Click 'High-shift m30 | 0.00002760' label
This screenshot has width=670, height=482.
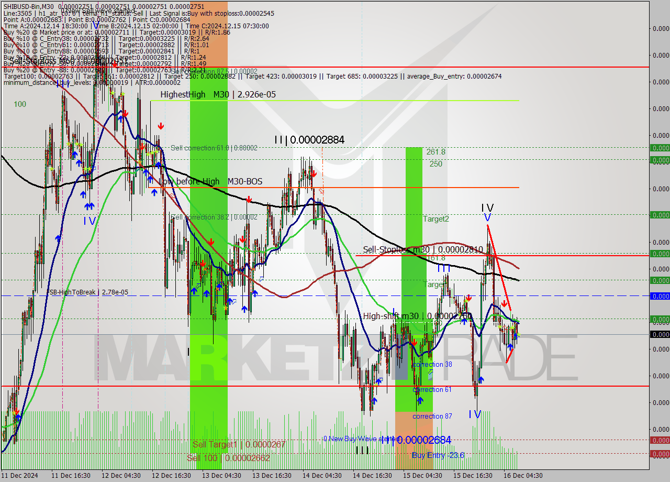[418, 316]
